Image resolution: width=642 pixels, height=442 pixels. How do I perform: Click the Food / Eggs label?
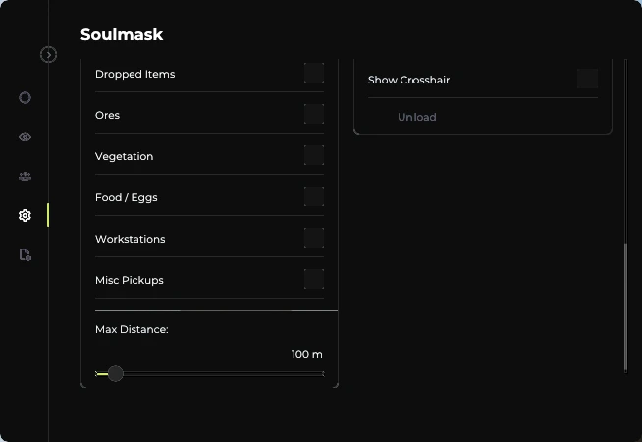[126, 197]
